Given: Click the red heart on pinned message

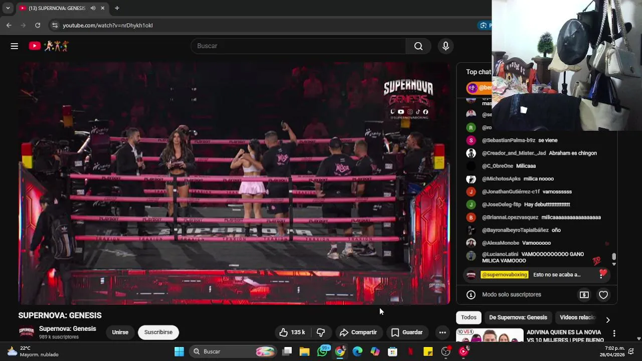Looking at the screenshot, I should point(602,274).
